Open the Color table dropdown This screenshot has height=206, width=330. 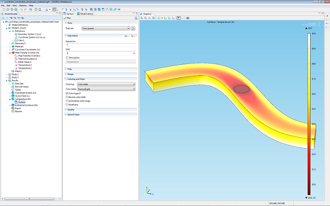tap(106, 89)
